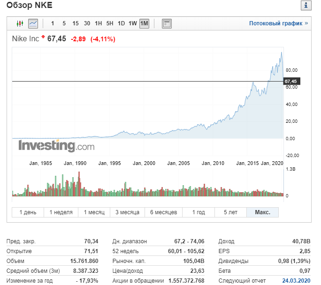This screenshot has height=285, width=321.
Task: Open next report date 24.03.2020
Action: [x=296, y=280]
